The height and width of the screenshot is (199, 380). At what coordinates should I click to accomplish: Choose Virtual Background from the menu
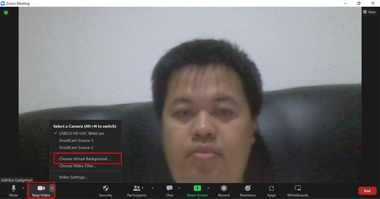(85, 158)
